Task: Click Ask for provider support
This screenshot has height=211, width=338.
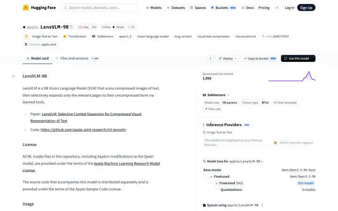Action: tap(293, 143)
